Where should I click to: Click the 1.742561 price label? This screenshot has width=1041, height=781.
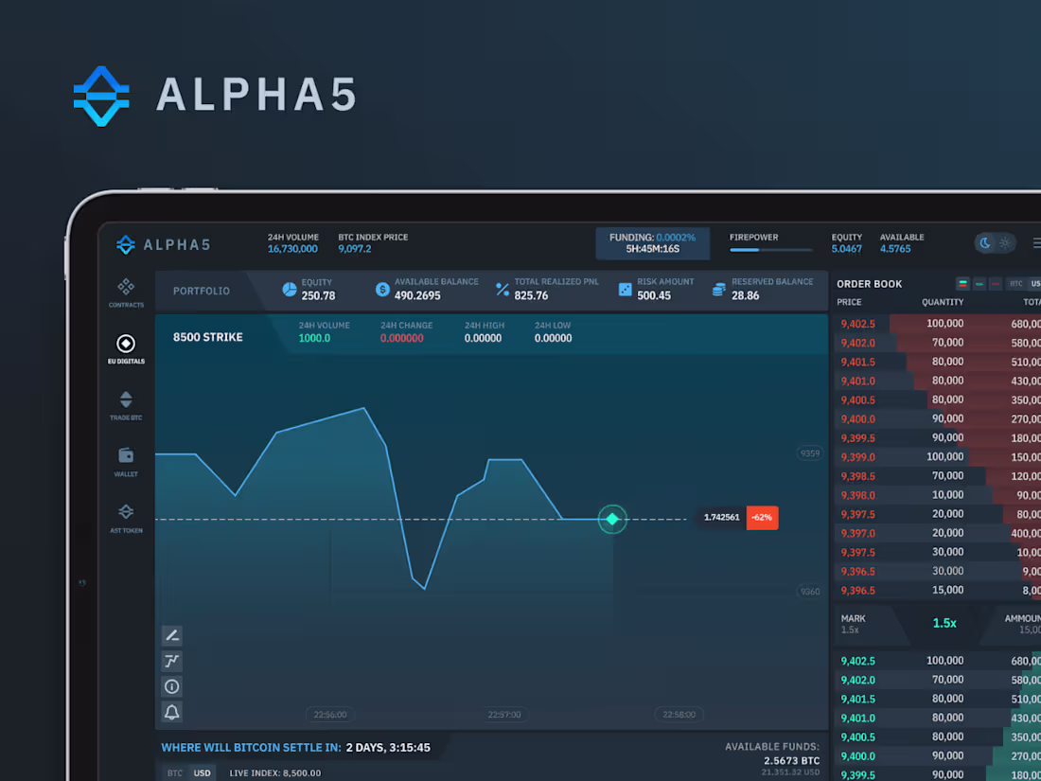tap(722, 517)
